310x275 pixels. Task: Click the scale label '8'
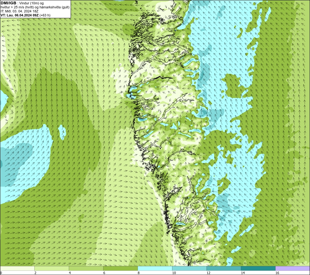[x=139, y=273]
